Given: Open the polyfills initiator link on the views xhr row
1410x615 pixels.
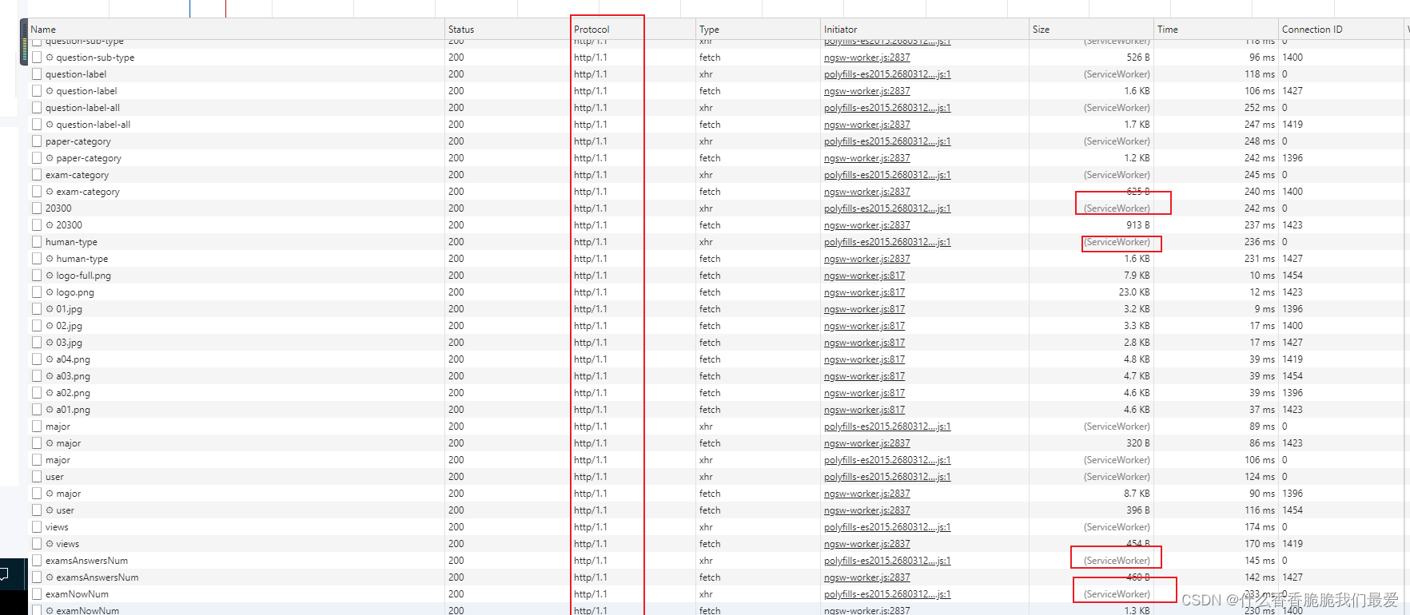Looking at the screenshot, I should click(x=887, y=527).
